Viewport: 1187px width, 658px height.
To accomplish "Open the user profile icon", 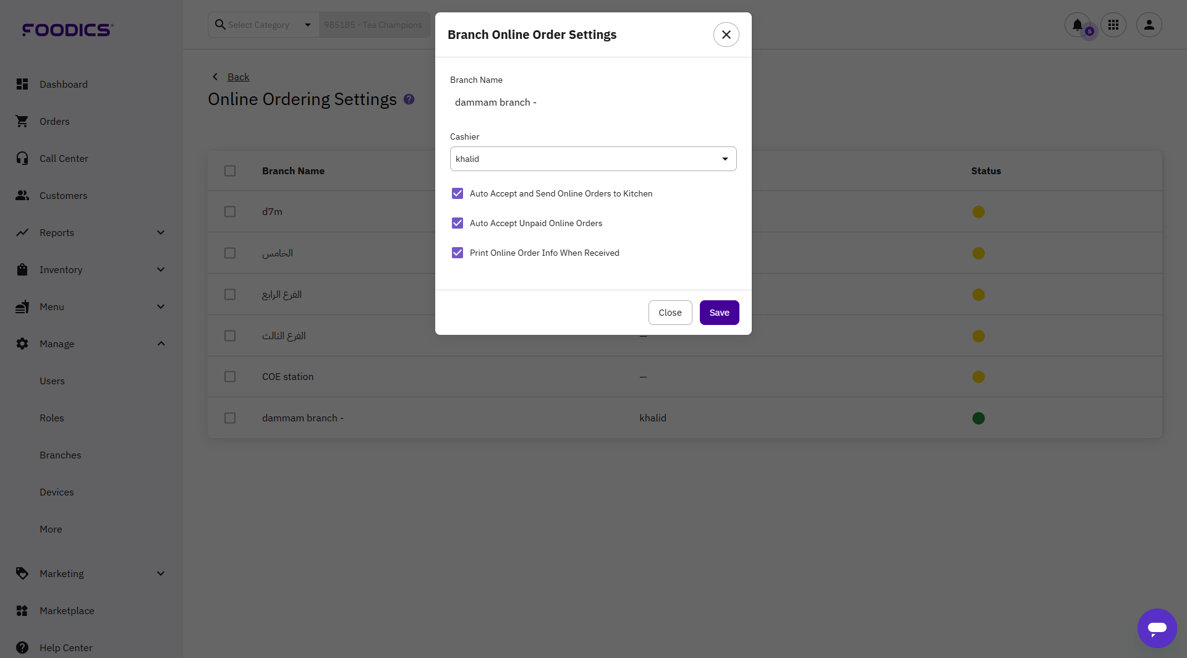I will point(1149,25).
